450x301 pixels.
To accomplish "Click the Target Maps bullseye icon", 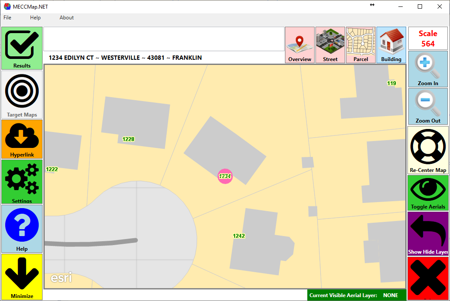I will click(x=22, y=95).
